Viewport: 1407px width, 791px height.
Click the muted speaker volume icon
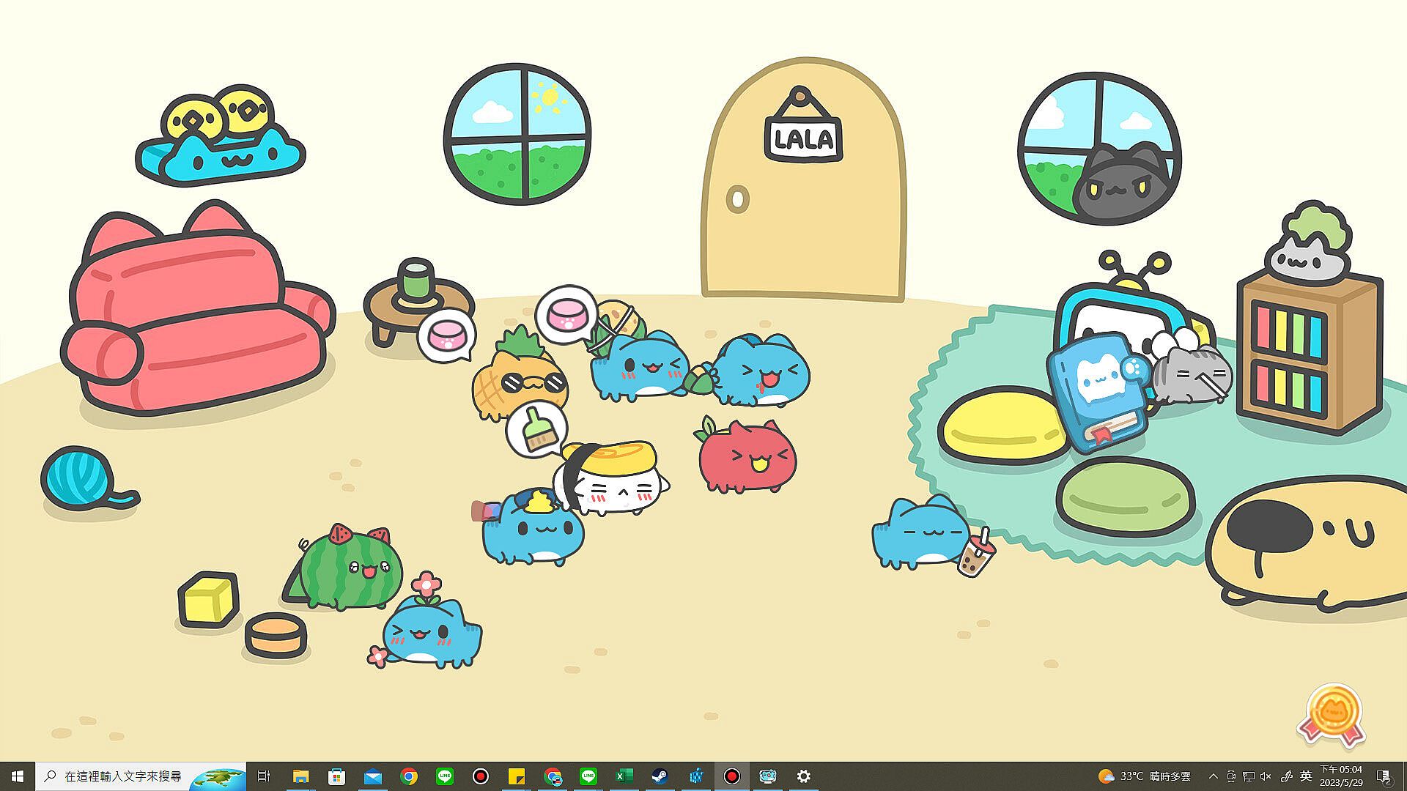click(x=1266, y=776)
